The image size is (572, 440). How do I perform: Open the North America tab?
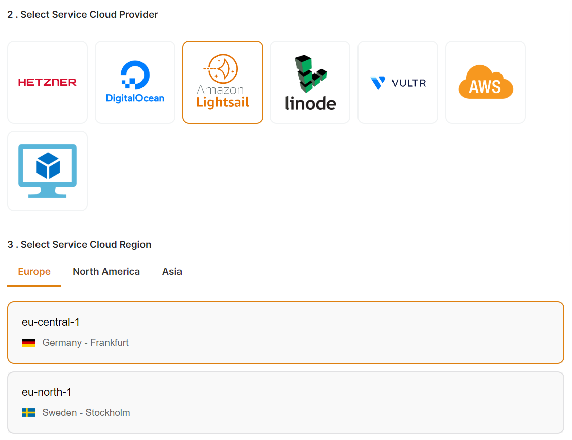[106, 272]
